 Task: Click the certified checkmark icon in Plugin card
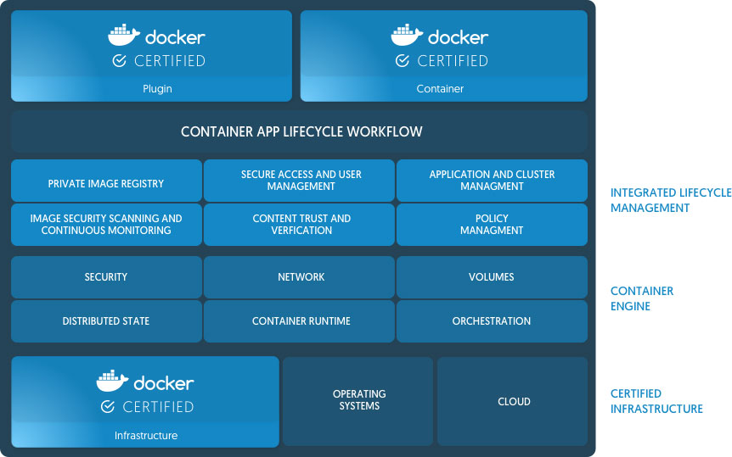120,61
